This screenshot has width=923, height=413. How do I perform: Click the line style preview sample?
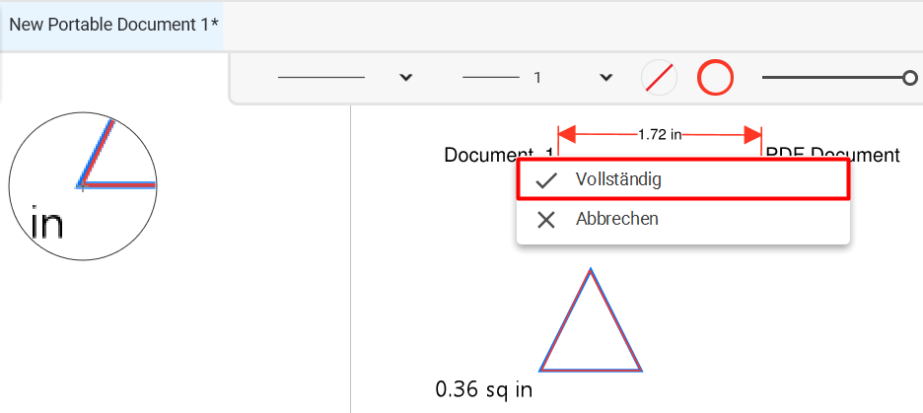point(320,77)
